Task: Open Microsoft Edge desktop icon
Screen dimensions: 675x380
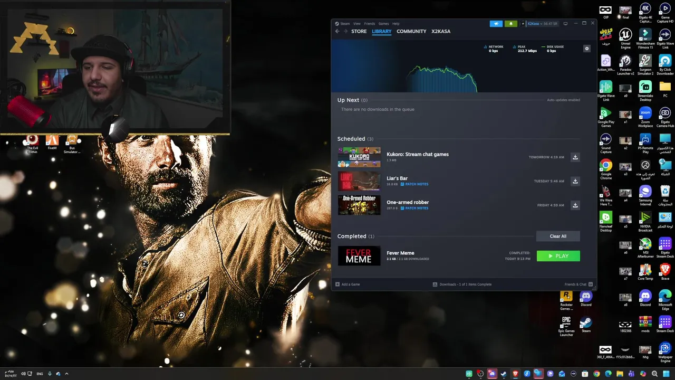Action: pyautogui.click(x=665, y=300)
